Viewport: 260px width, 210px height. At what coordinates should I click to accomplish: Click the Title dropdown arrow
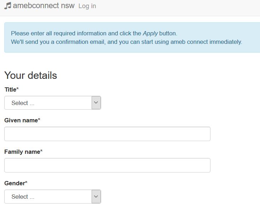(x=96, y=103)
